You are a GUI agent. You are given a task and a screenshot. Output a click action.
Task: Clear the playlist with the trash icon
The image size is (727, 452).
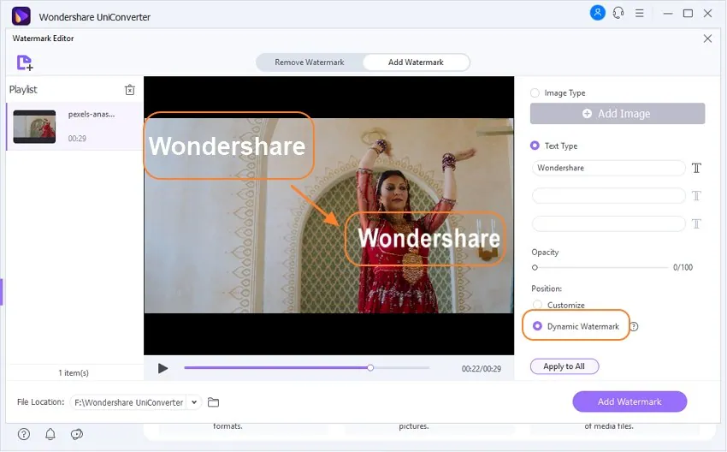(130, 90)
